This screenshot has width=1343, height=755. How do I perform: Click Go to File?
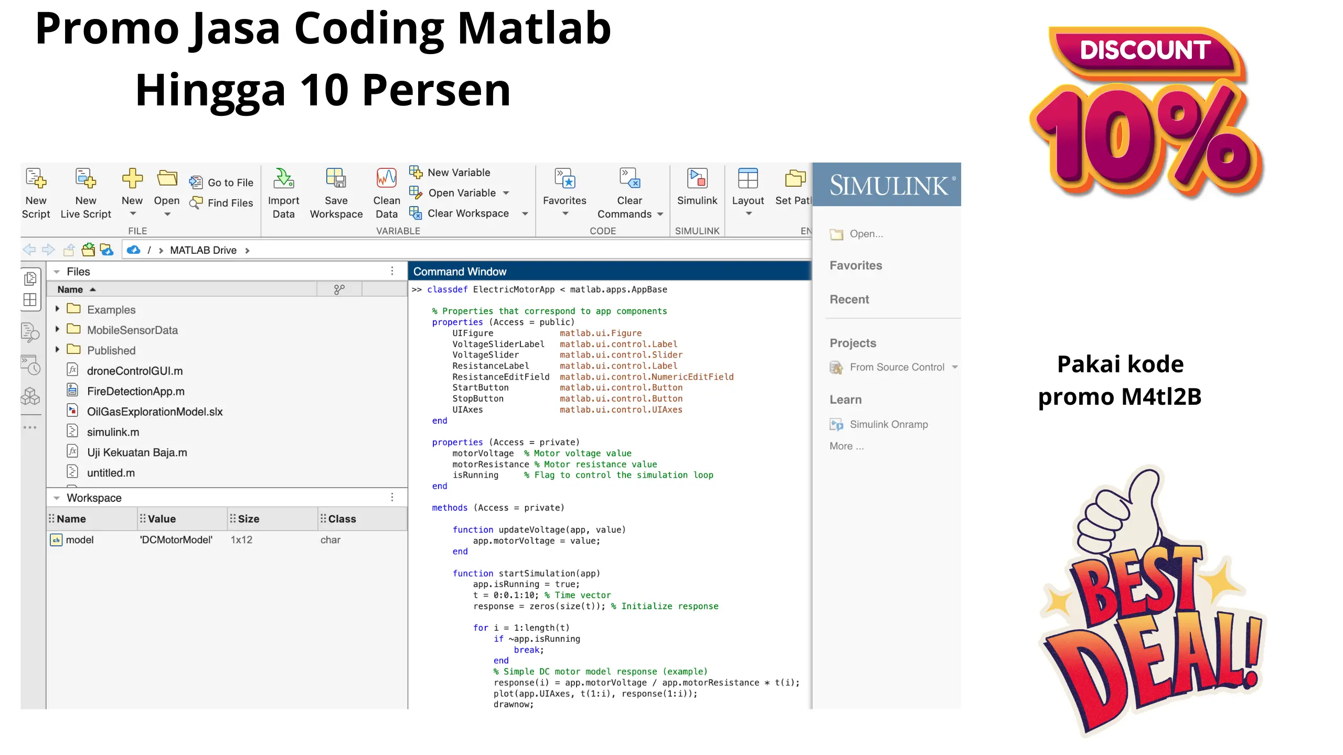coord(221,182)
